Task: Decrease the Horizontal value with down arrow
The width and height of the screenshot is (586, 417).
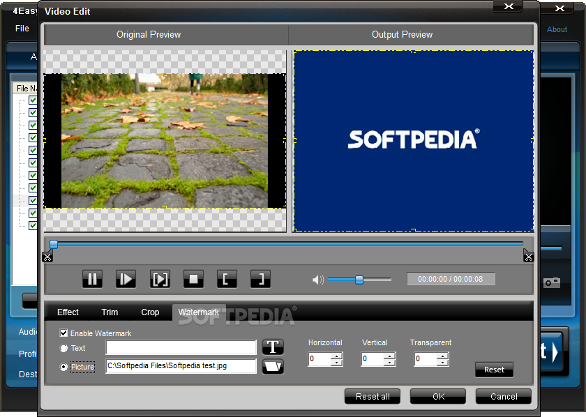Action: click(x=337, y=363)
